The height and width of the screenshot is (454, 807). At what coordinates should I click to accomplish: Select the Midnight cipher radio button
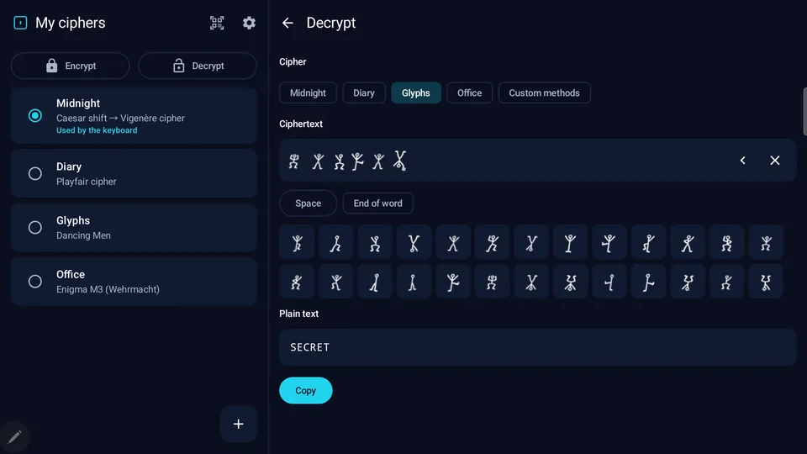(x=35, y=116)
